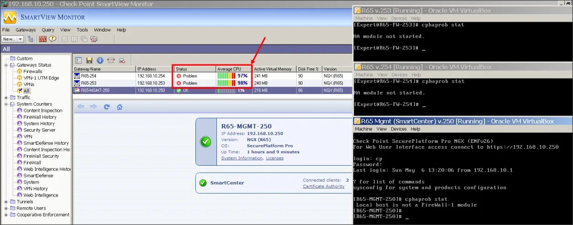The width and height of the screenshot is (573, 225).
Task: Select the Firewalls tree item
Action: pos(33,72)
